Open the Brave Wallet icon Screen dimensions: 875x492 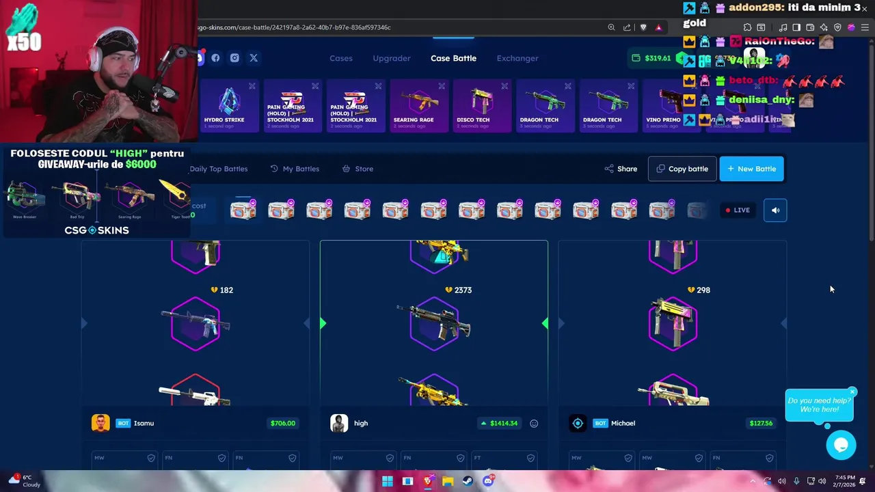(810, 27)
